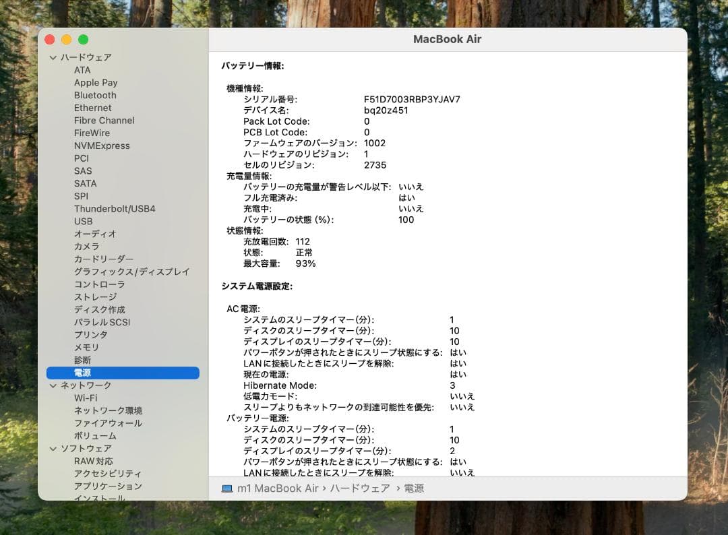Collapse the ソフトウェア section chevron
This screenshot has width=728, height=535.
[x=53, y=449]
